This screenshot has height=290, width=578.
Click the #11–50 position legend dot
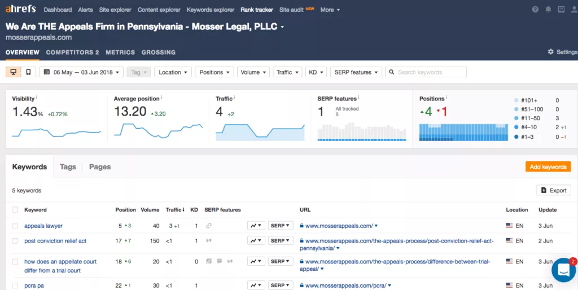click(516, 118)
